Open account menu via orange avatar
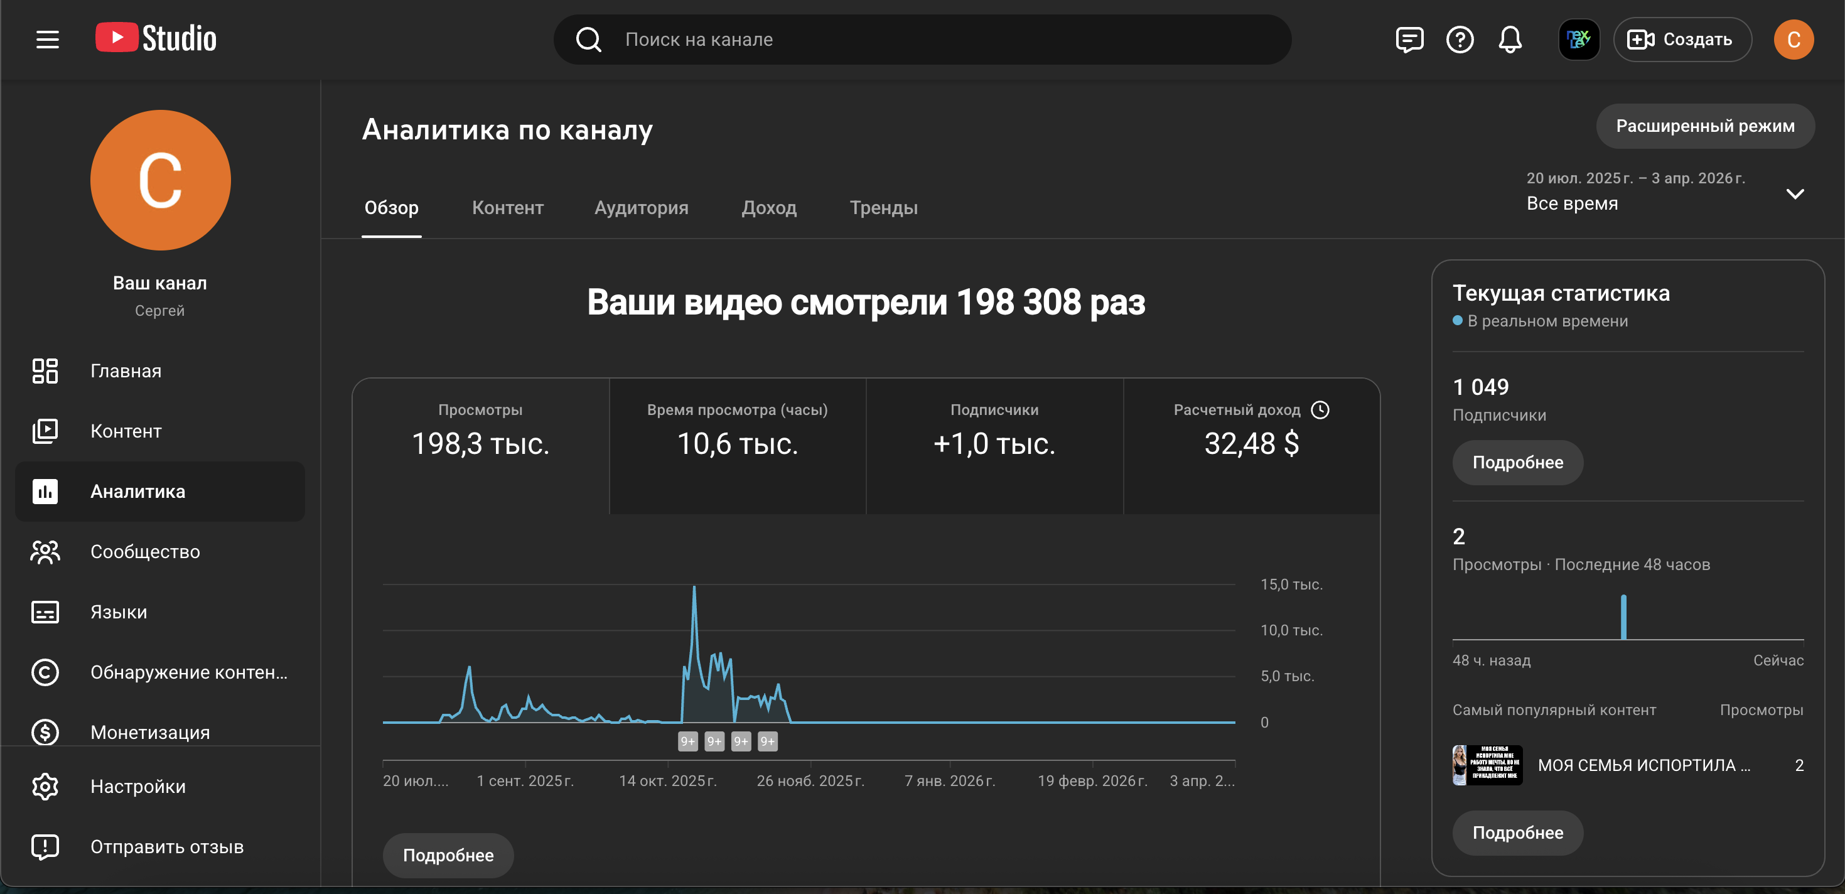This screenshot has height=894, width=1845. (1793, 40)
